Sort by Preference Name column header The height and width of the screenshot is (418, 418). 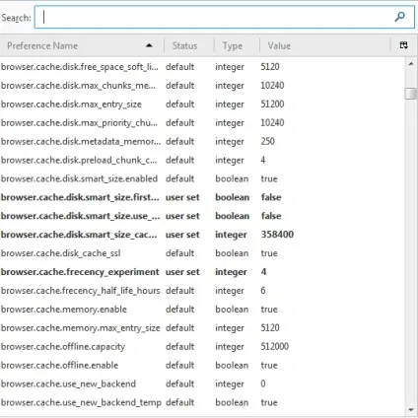coord(82,45)
